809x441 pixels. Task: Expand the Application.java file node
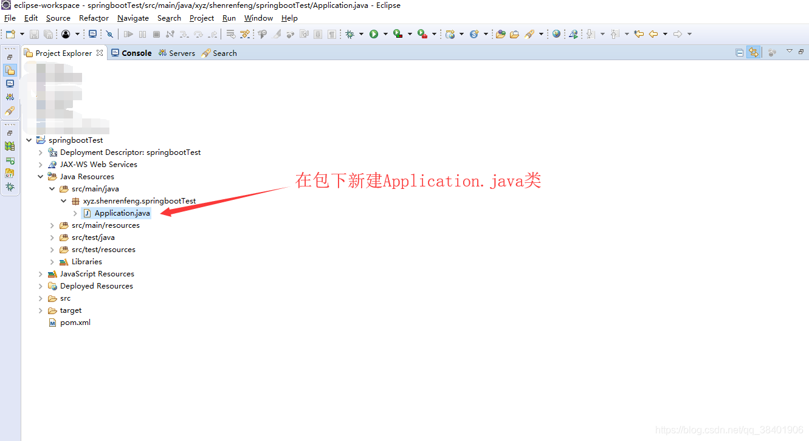tap(75, 213)
